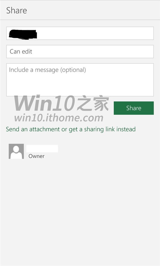Open Send an attachment or sharing link instead
This screenshot has width=160, height=266.
71,129
